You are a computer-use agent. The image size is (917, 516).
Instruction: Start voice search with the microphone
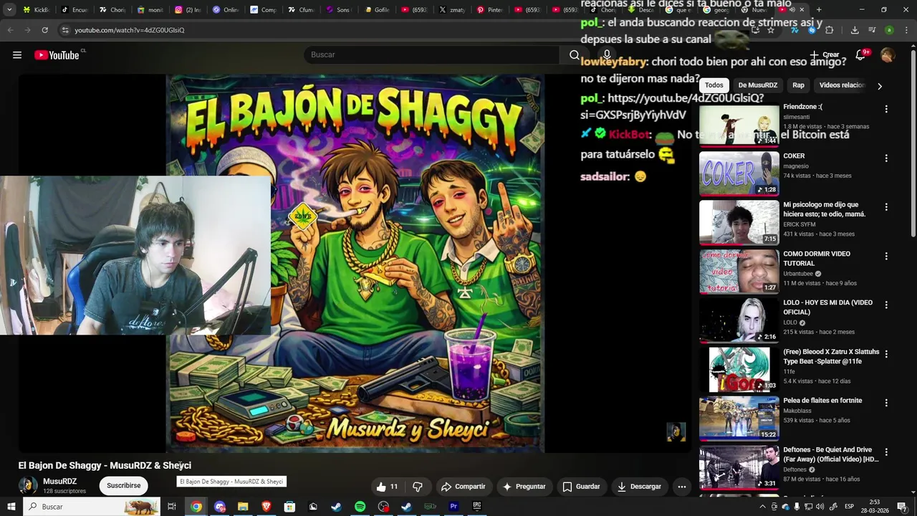(x=607, y=55)
